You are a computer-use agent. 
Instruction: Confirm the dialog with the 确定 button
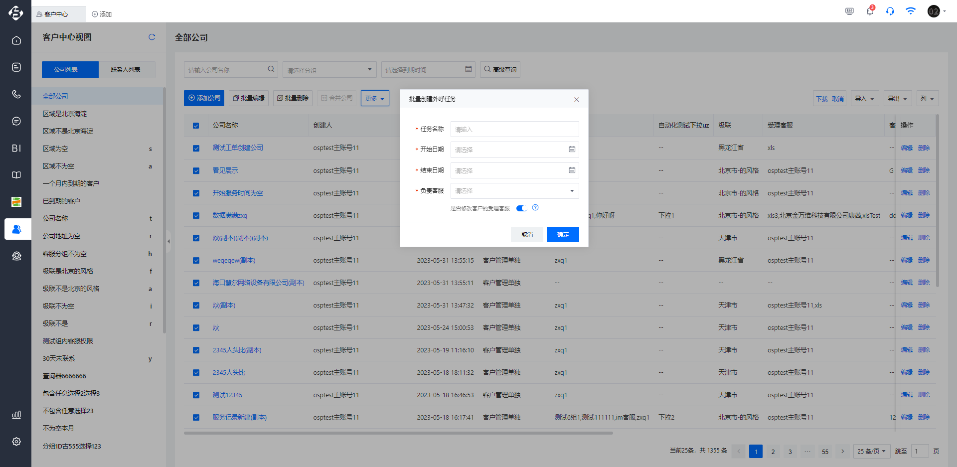tap(563, 234)
